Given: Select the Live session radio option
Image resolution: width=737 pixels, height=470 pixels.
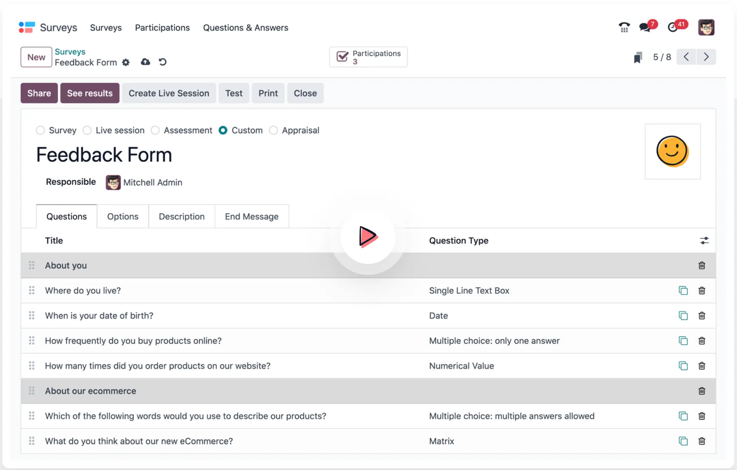Looking at the screenshot, I should click(x=87, y=130).
